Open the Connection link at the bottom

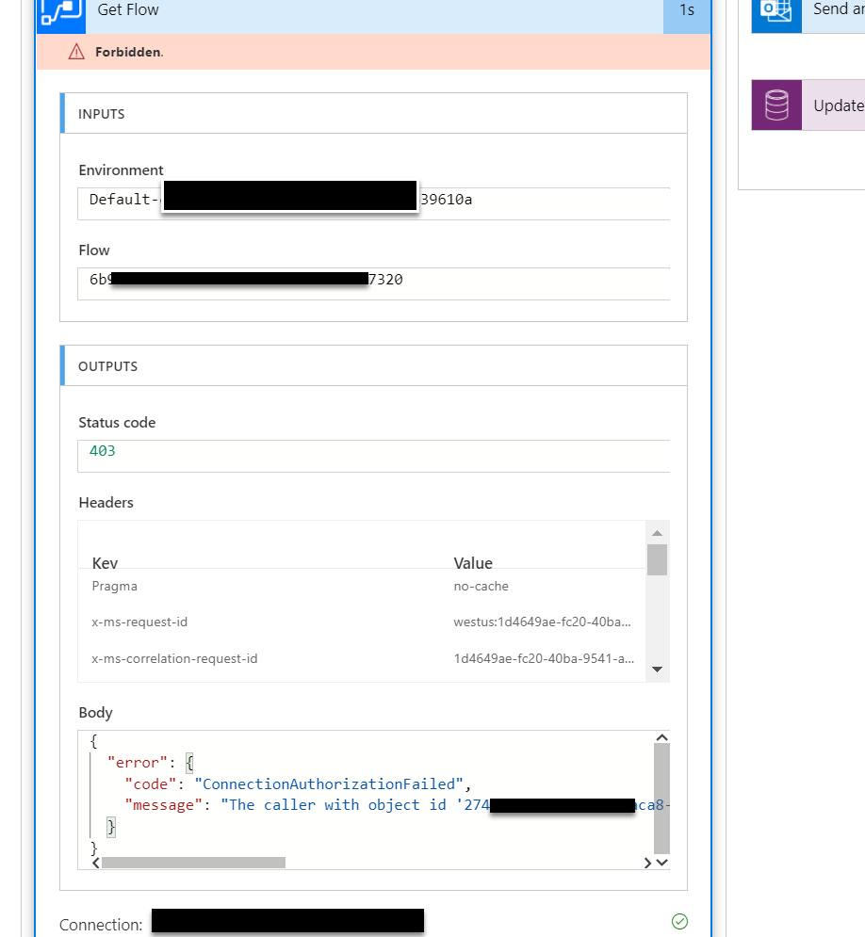(x=287, y=921)
